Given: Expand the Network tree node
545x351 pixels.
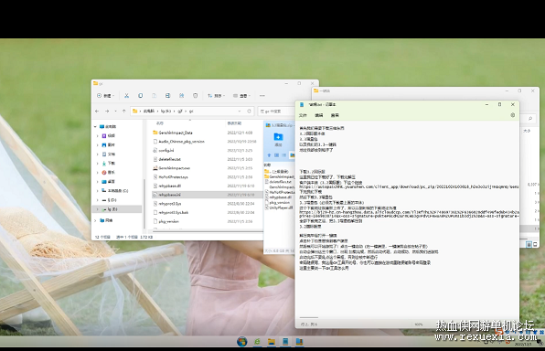Looking at the screenshot, I should (x=96, y=220).
